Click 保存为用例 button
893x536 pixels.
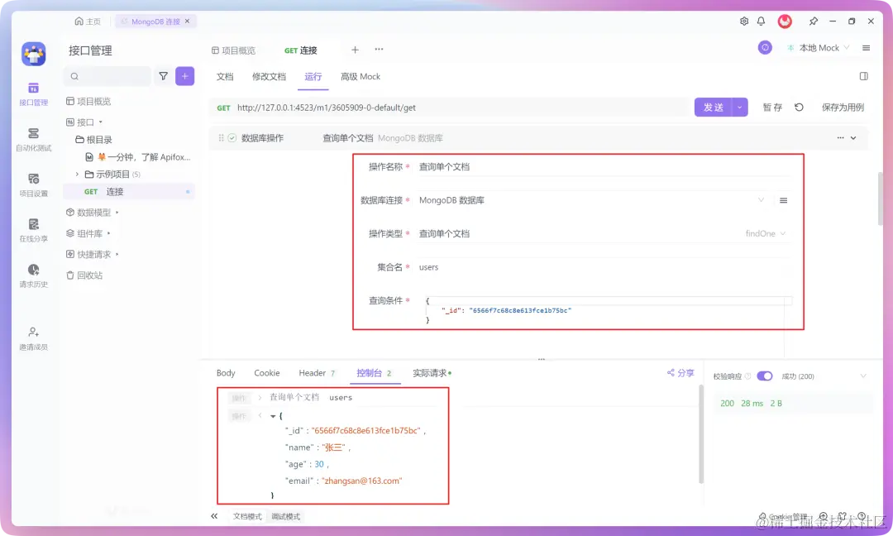click(x=843, y=107)
